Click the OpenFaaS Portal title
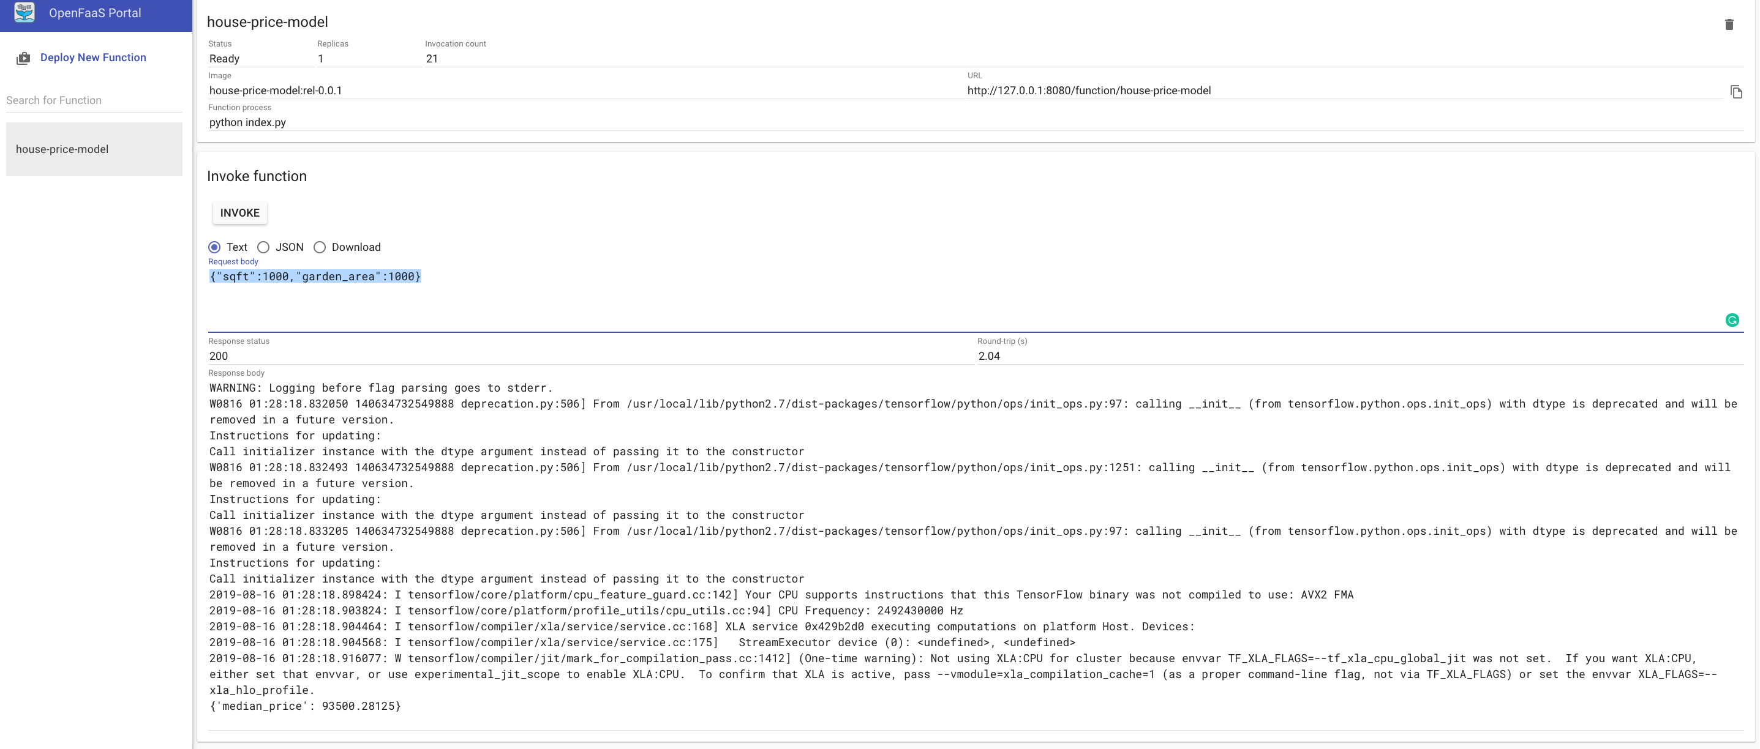The height and width of the screenshot is (749, 1760). point(95,13)
